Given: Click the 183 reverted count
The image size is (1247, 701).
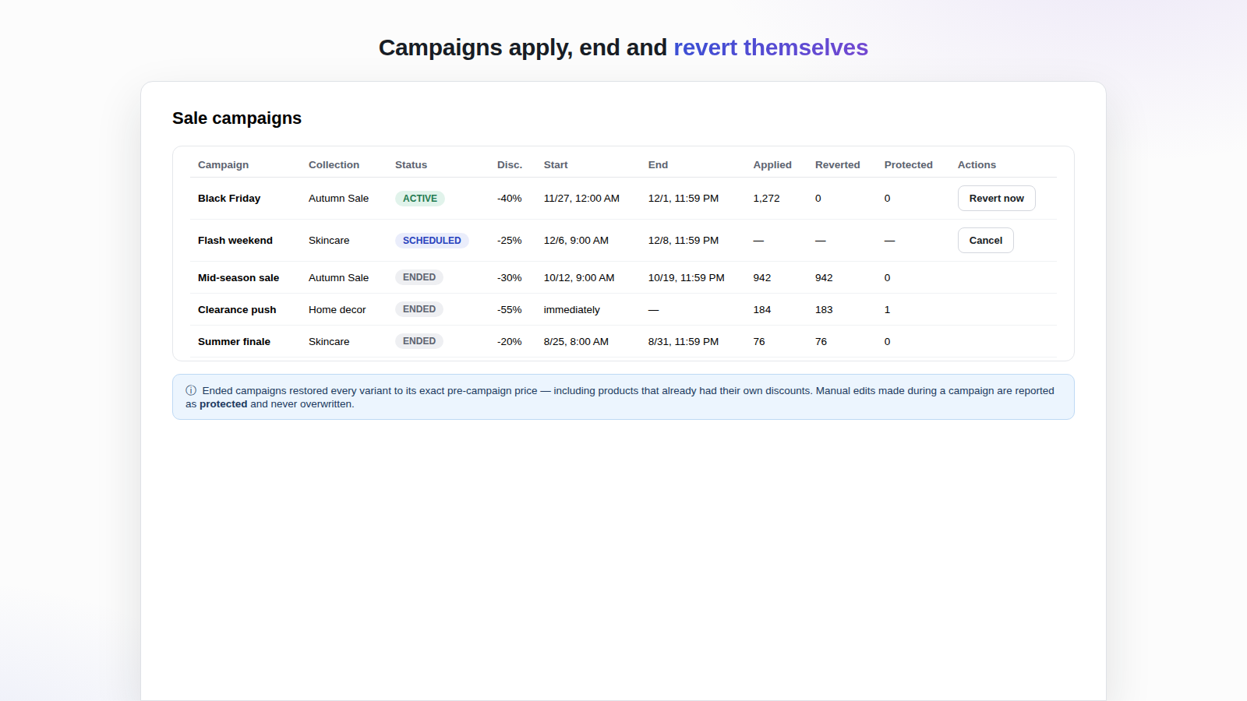Looking at the screenshot, I should [824, 310].
